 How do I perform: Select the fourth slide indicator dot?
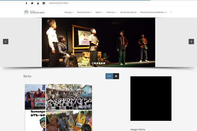(x=99, y=63)
